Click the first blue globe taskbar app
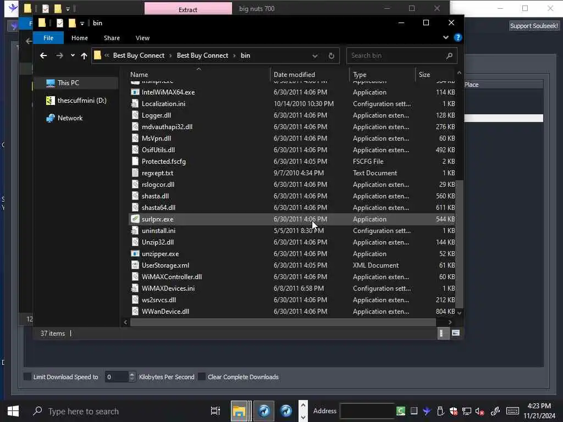Viewport: 563px width, 422px height. pyautogui.click(x=264, y=411)
